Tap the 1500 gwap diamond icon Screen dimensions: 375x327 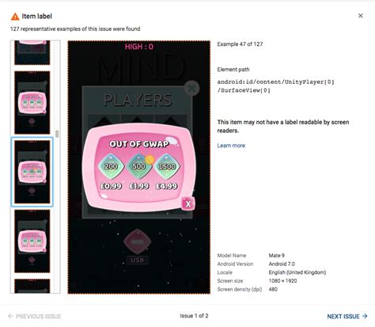coord(167,166)
